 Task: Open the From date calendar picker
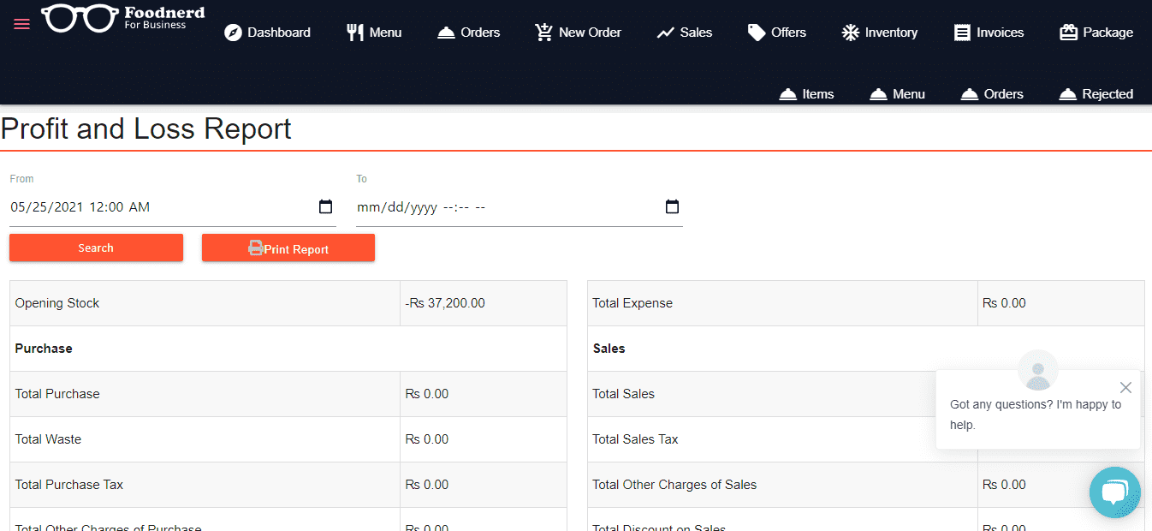(325, 206)
